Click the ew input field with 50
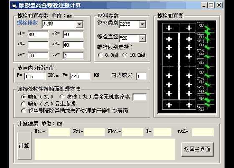Image resolution: width=234 pixels, height=168 pixels. [x=38, y=55]
